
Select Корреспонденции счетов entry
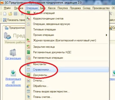(67, 18)
